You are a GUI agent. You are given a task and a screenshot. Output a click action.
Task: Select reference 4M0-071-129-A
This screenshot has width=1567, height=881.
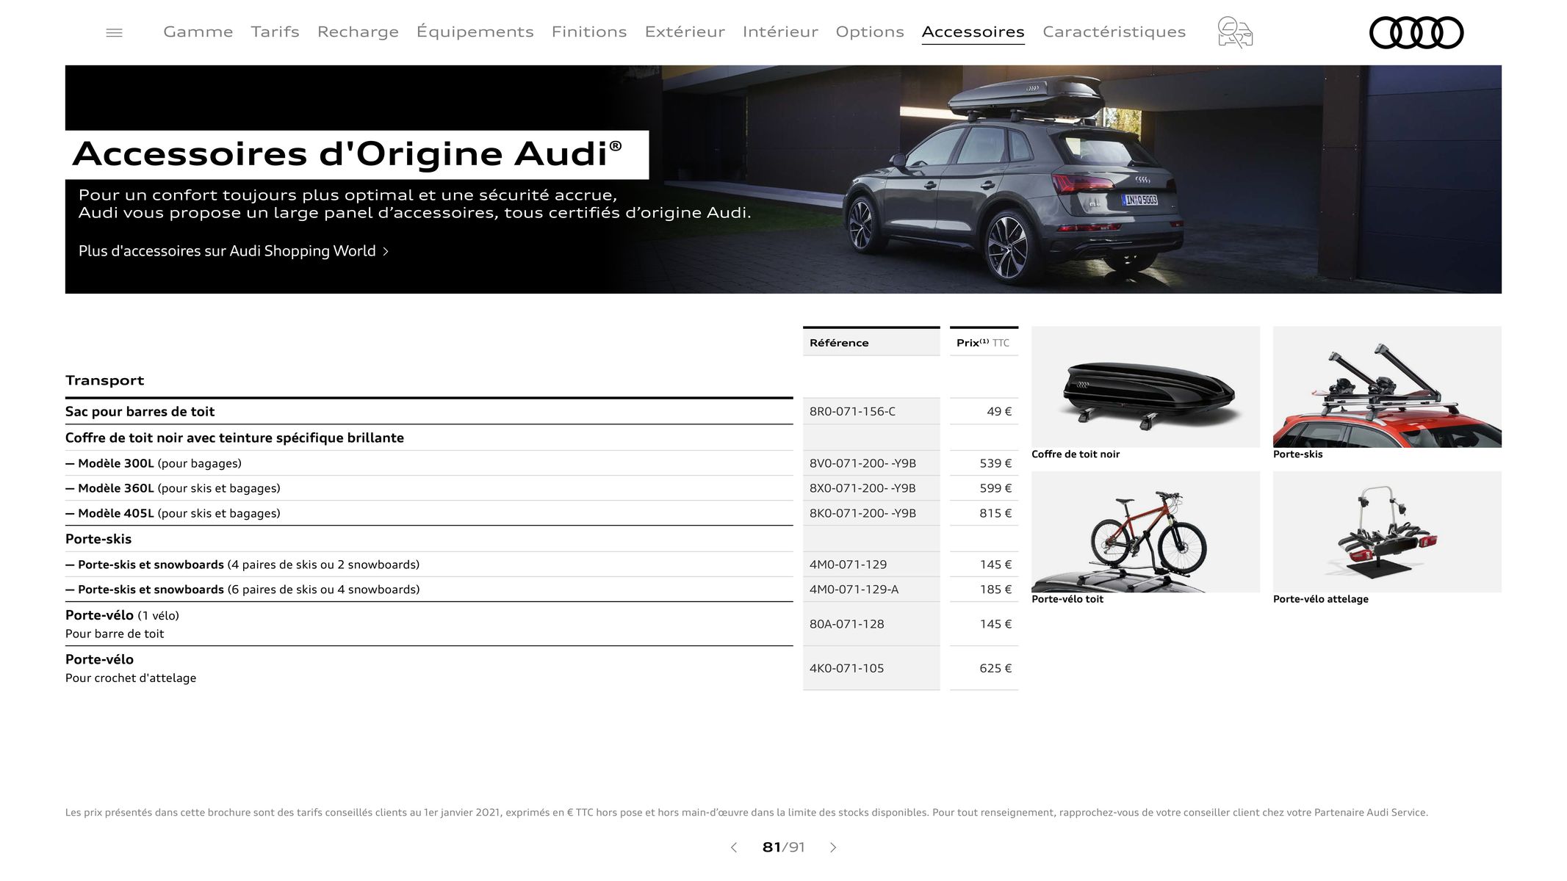854,590
